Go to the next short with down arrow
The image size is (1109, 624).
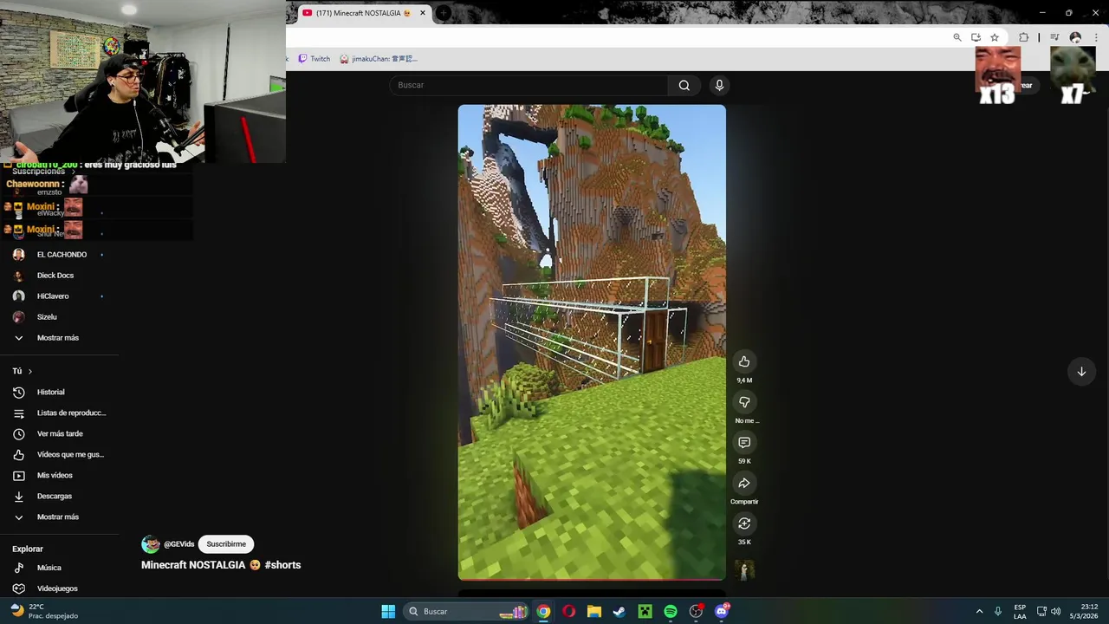[x=1081, y=372]
